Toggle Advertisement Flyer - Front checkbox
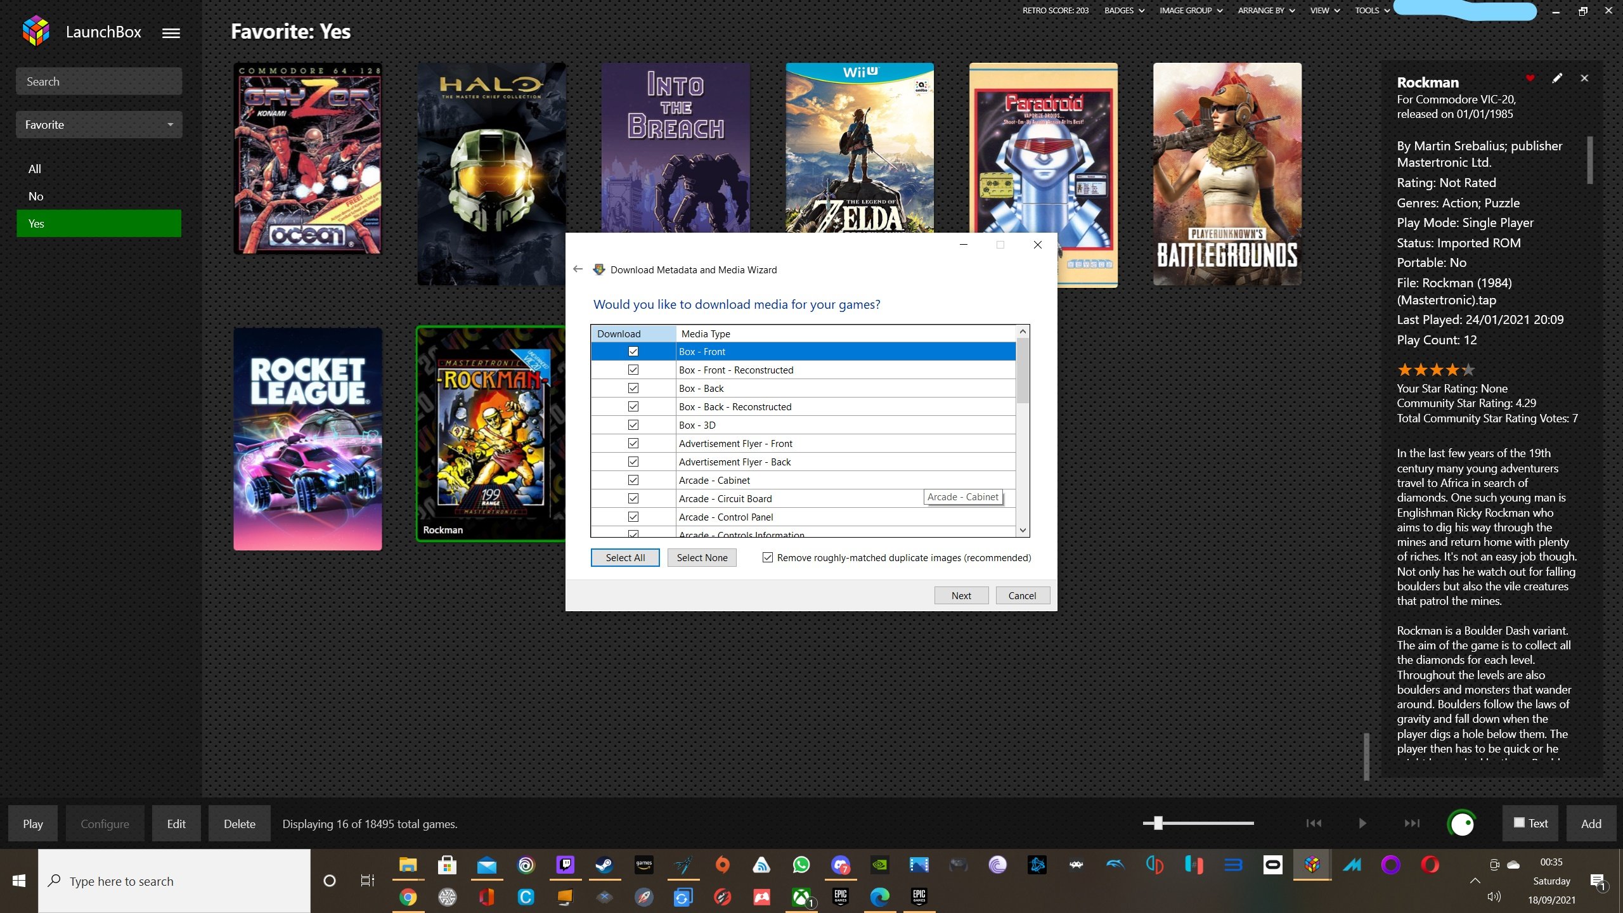This screenshot has width=1623, height=913. (x=633, y=443)
